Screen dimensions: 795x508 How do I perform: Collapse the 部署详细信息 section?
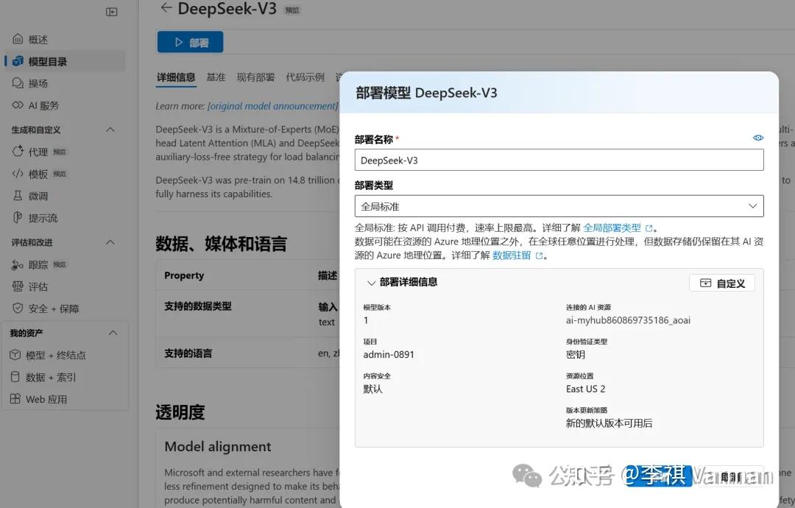(x=372, y=283)
